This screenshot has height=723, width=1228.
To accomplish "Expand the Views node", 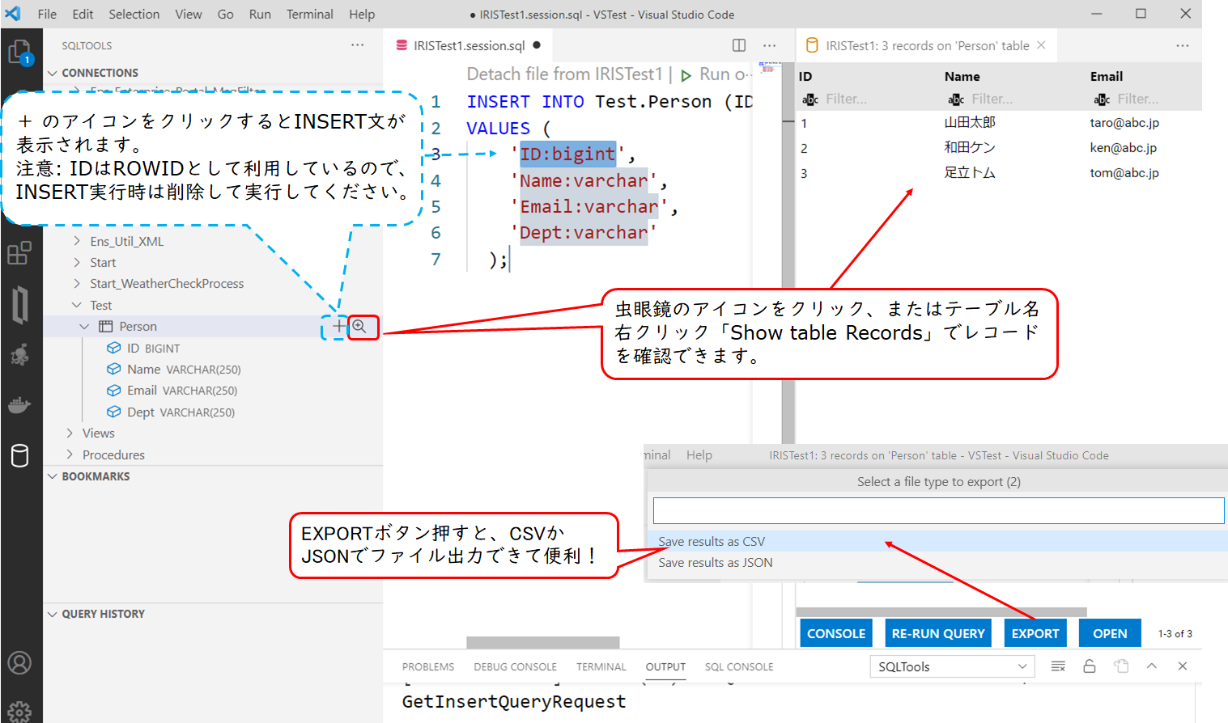I will click(70, 433).
